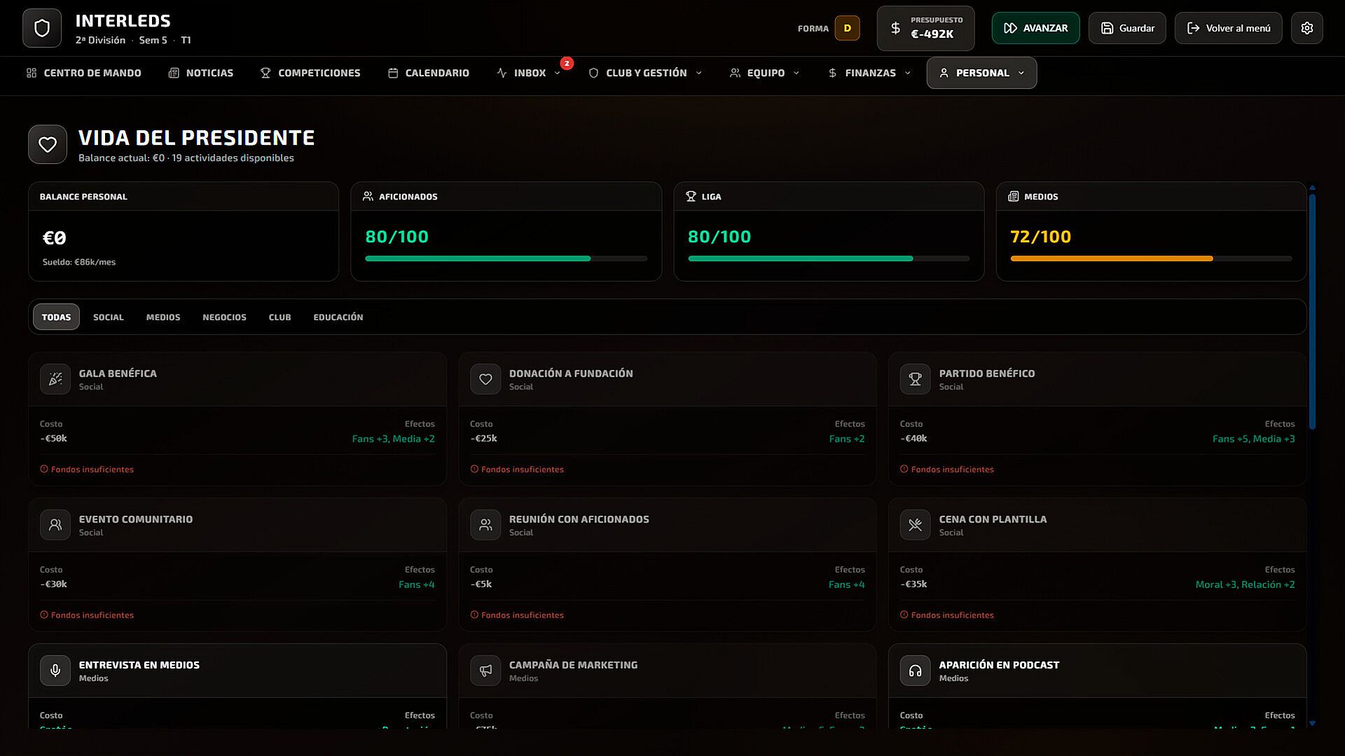Click the Aparición en Podcast headphones icon
The width and height of the screenshot is (1345, 756).
915,671
